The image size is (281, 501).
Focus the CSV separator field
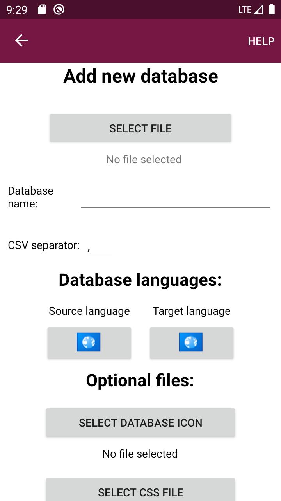pyautogui.click(x=100, y=248)
